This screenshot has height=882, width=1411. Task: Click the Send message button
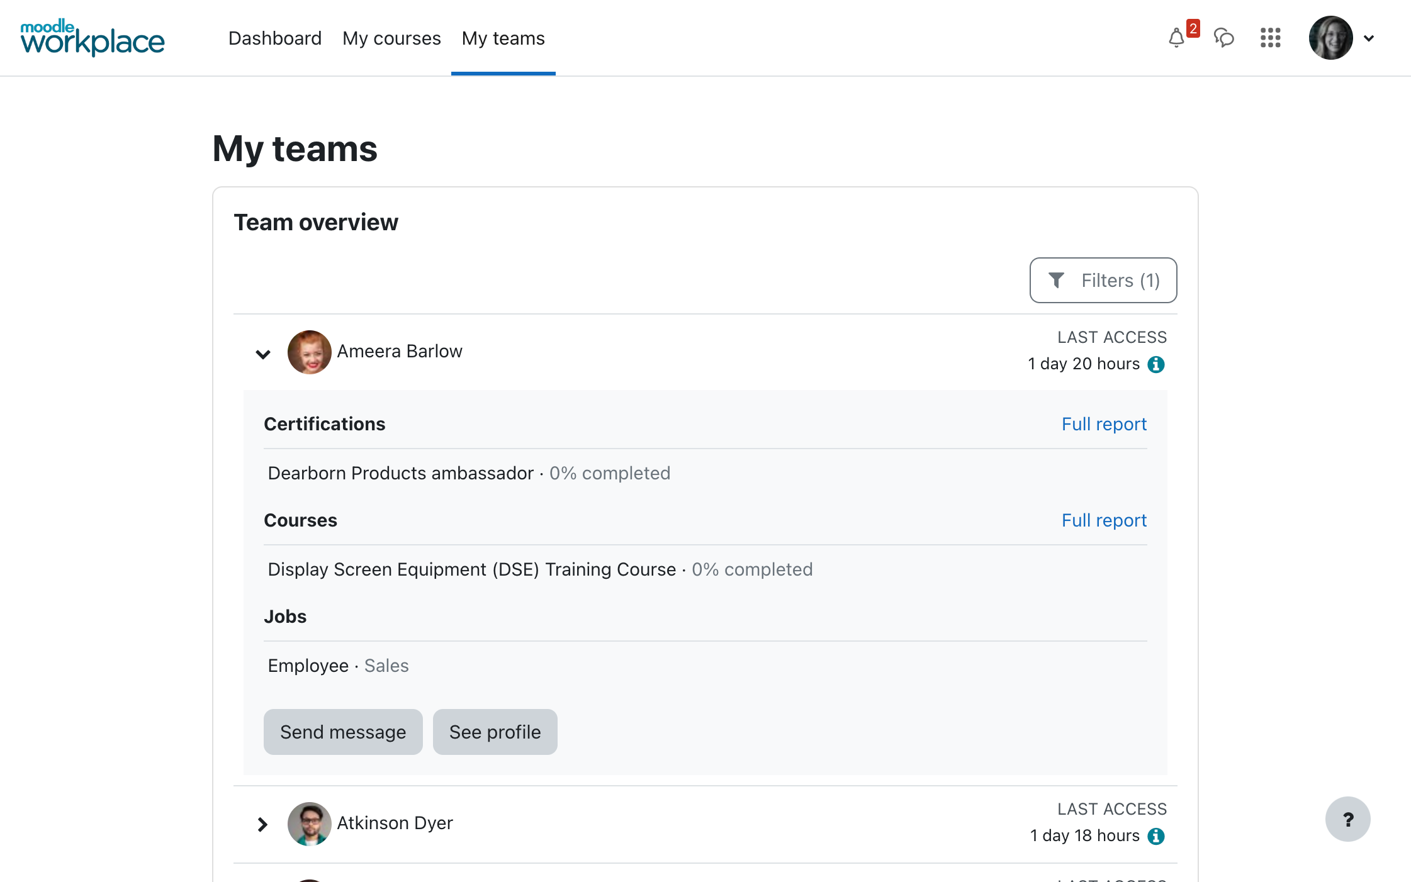(343, 732)
